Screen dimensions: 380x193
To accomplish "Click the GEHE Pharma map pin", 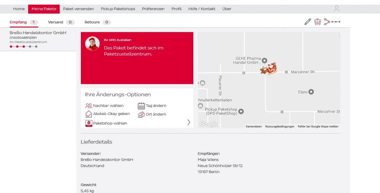I will coord(265,60).
